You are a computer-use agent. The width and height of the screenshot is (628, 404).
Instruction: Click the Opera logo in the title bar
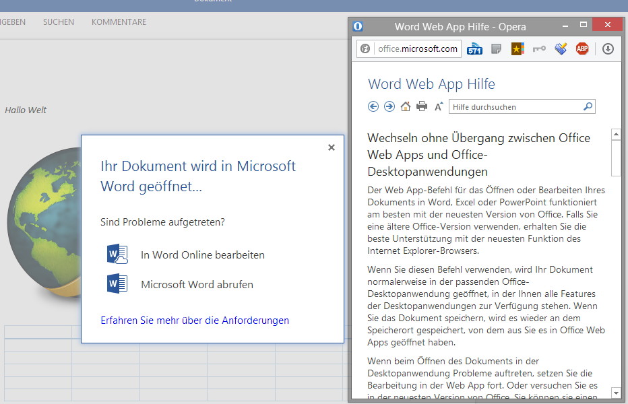358,26
